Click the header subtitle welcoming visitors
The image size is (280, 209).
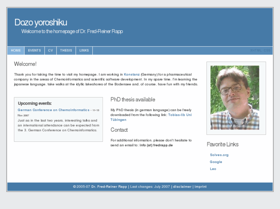(72, 31)
